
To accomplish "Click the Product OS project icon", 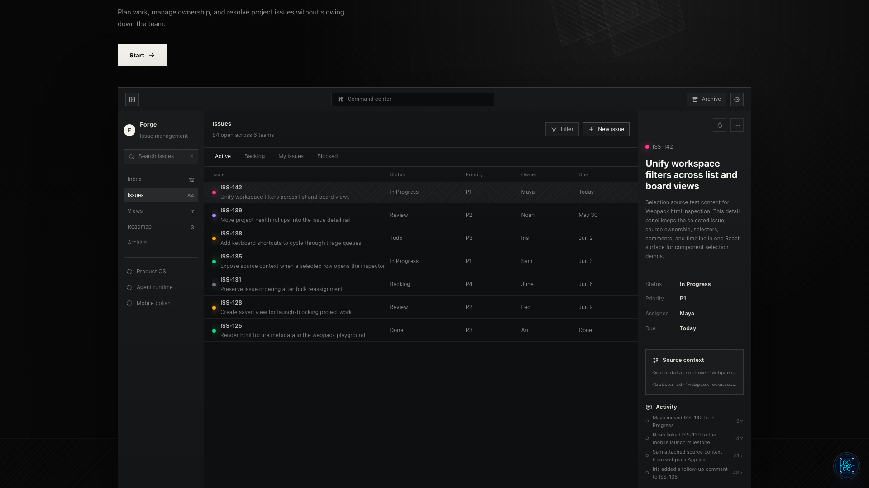I will (x=129, y=272).
